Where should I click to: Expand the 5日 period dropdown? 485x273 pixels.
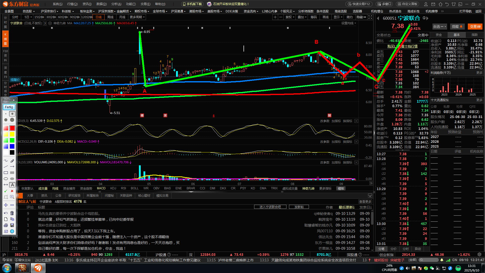[28, 17]
